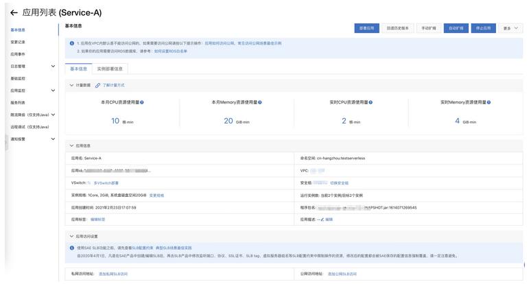Open 基础监控 in the left sidebar
The height and width of the screenshot is (284, 529).
(18, 79)
